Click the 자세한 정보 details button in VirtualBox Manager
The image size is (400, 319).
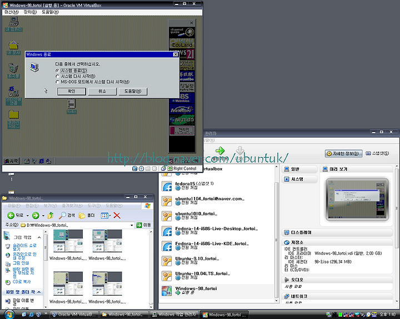click(344, 154)
